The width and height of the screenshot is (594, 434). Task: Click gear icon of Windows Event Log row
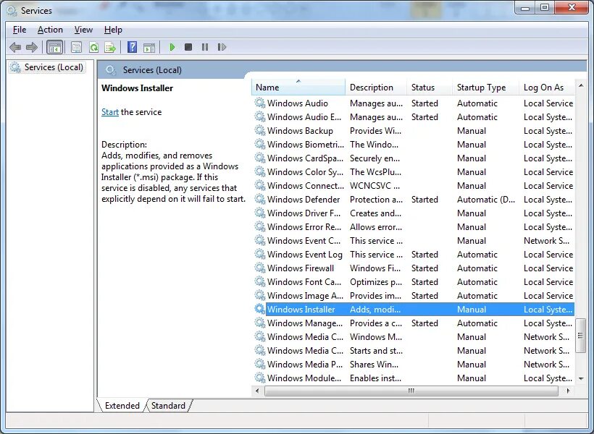260,255
